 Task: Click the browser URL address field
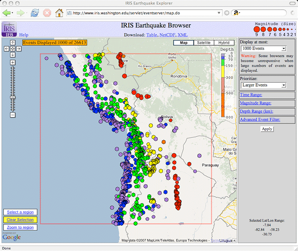point(143,13)
